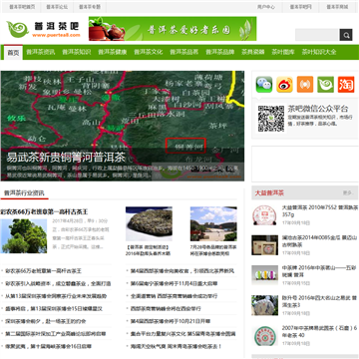Open the green WeChat icon
This screenshot has width=359, height=359.
(x=264, y=85)
